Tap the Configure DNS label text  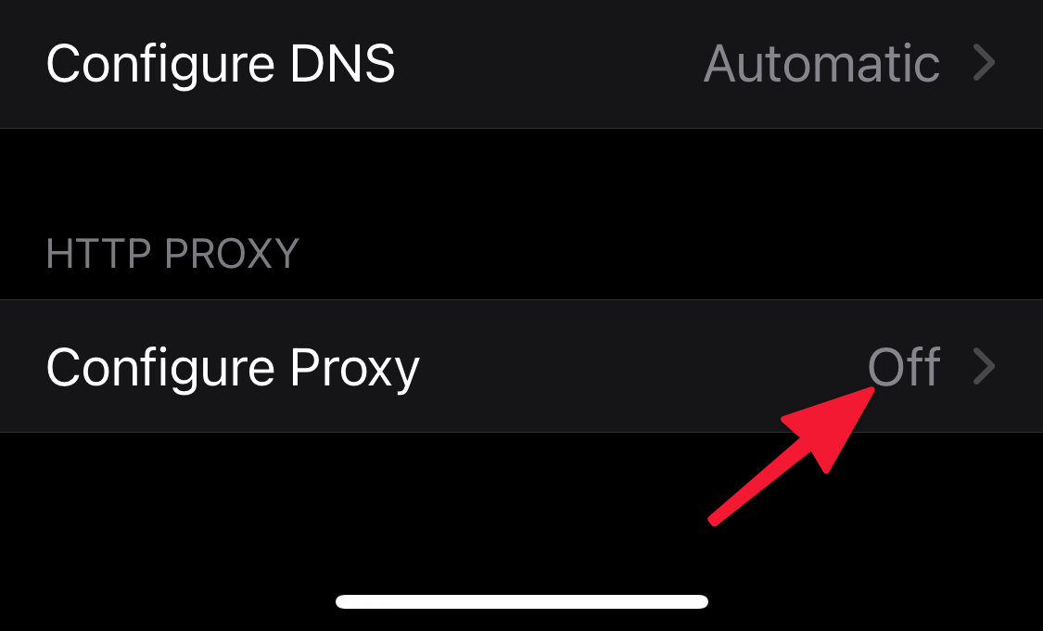pos(220,66)
